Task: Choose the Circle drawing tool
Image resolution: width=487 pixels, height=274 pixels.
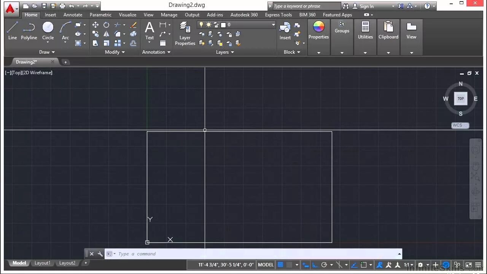Action: [x=48, y=31]
